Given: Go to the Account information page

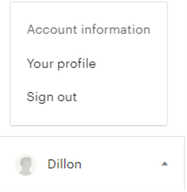Looking at the screenshot, I should pos(89,29).
